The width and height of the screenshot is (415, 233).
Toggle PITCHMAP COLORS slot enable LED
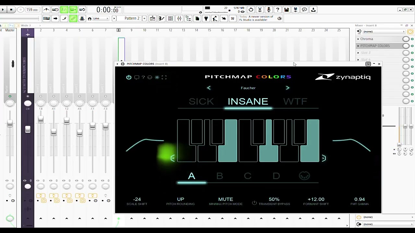[412, 46]
